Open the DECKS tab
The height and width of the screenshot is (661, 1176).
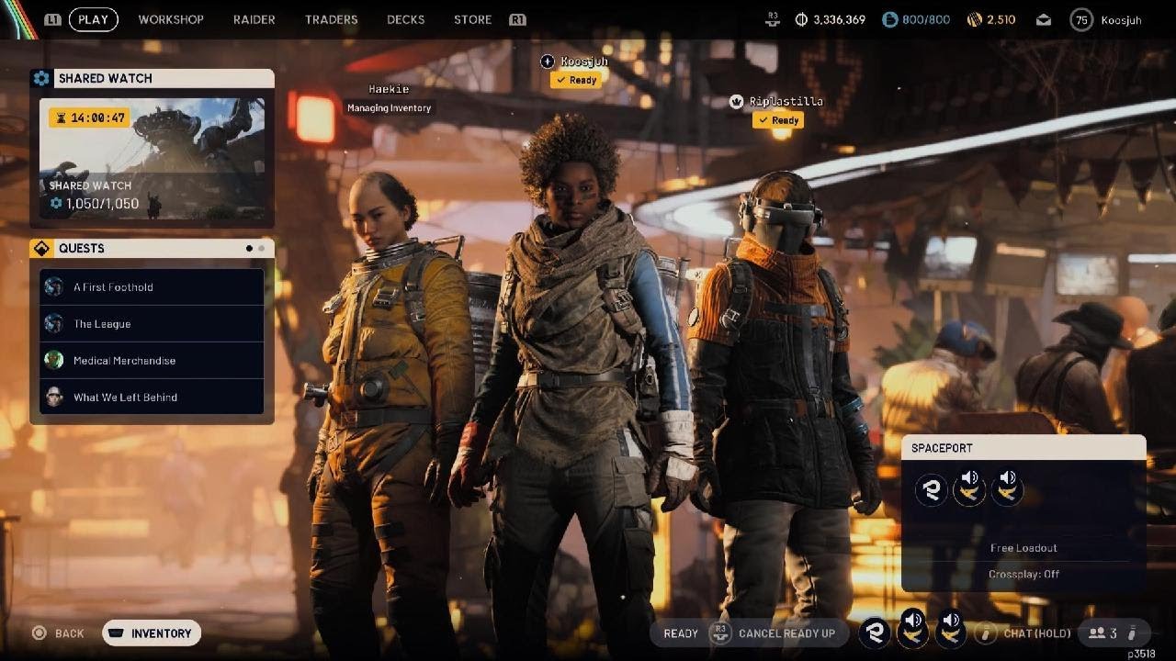coord(406,19)
